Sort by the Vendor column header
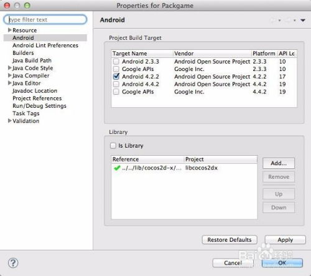Screen dimensions: 311x276 pos(212,54)
